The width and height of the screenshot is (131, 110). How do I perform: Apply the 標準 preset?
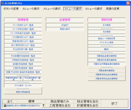click(x=31, y=101)
